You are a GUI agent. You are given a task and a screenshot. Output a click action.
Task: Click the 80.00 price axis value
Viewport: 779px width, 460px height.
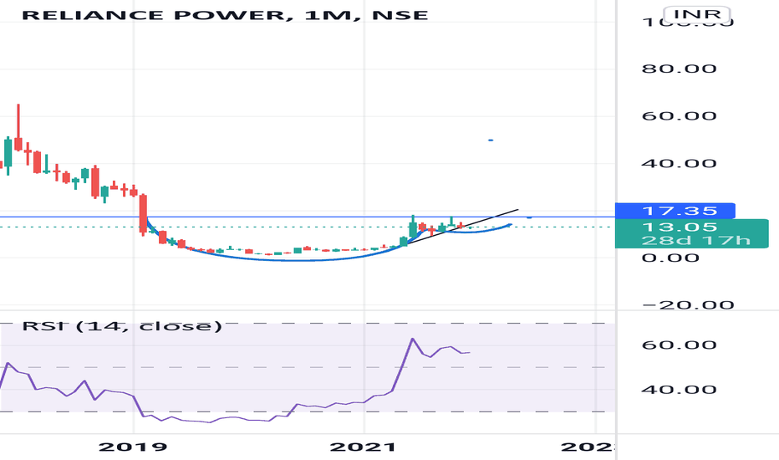tap(679, 69)
